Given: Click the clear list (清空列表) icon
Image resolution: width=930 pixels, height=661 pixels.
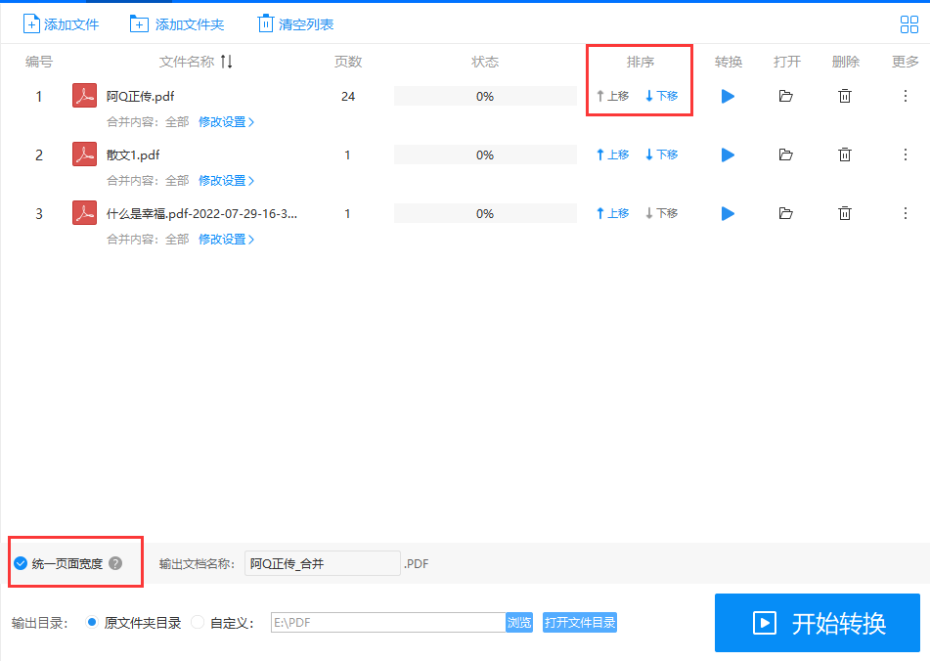Looking at the screenshot, I should (265, 22).
